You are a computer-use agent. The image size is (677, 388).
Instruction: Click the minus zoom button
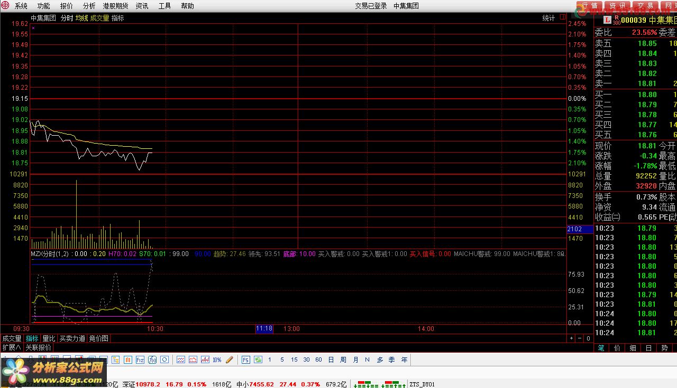pyautogui.click(x=580, y=338)
